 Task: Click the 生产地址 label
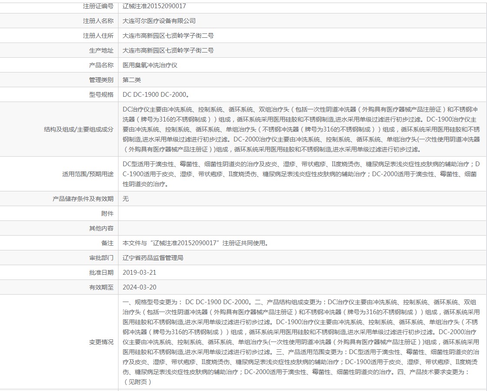pos(101,50)
